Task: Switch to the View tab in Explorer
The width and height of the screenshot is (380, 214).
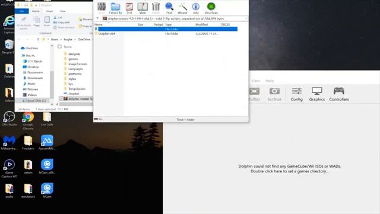Action: tap(62, 11)
